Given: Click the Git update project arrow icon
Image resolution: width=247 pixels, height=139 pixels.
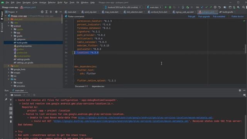Looking at the screenshot, I should point(202,7).
